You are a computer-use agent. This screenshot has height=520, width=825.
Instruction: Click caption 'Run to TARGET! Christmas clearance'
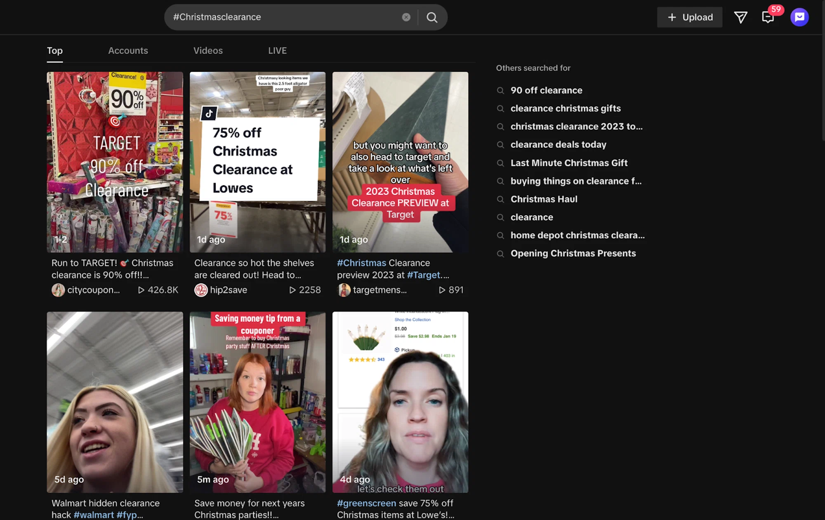pyautogui.click(x=112, y=269)
